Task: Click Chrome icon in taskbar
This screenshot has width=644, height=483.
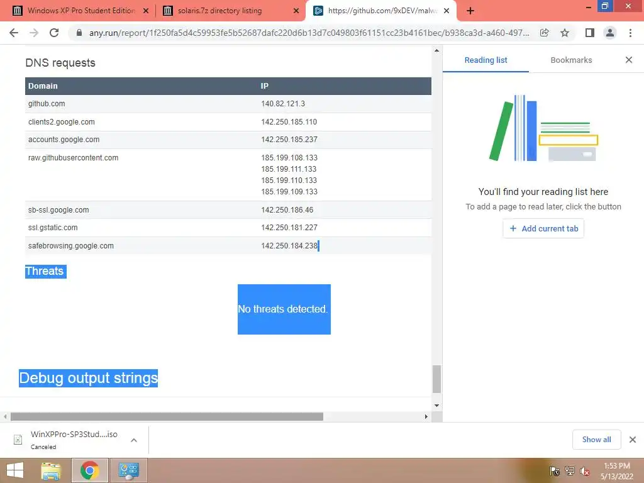Action: (x=90, y=470)
